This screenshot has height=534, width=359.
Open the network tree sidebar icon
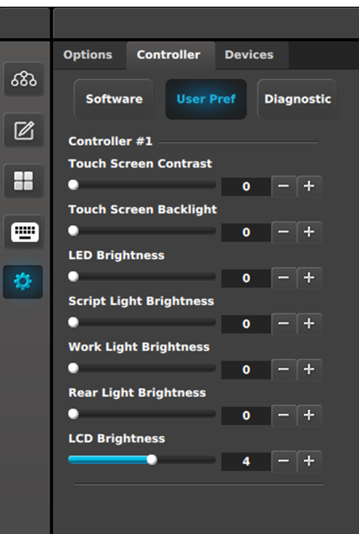24,79
